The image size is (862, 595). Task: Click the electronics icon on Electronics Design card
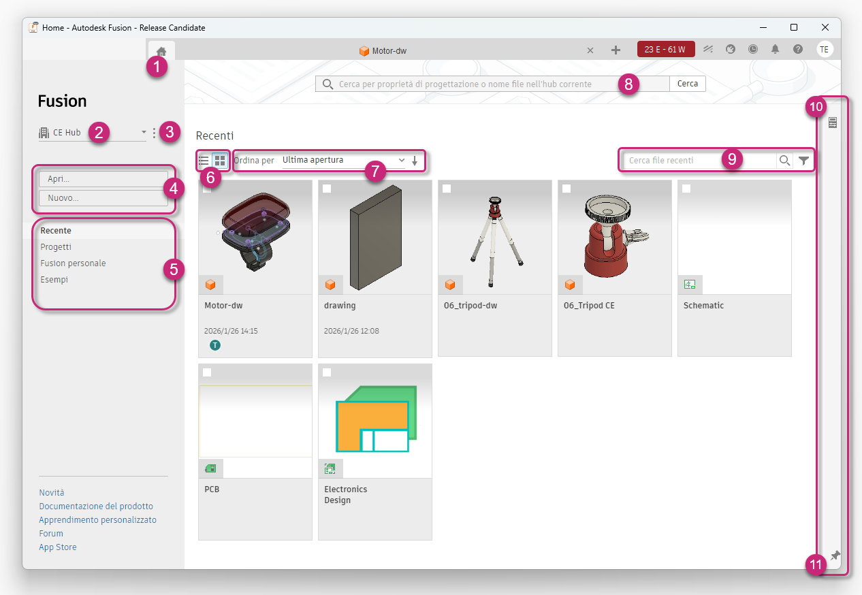[330, 468]
